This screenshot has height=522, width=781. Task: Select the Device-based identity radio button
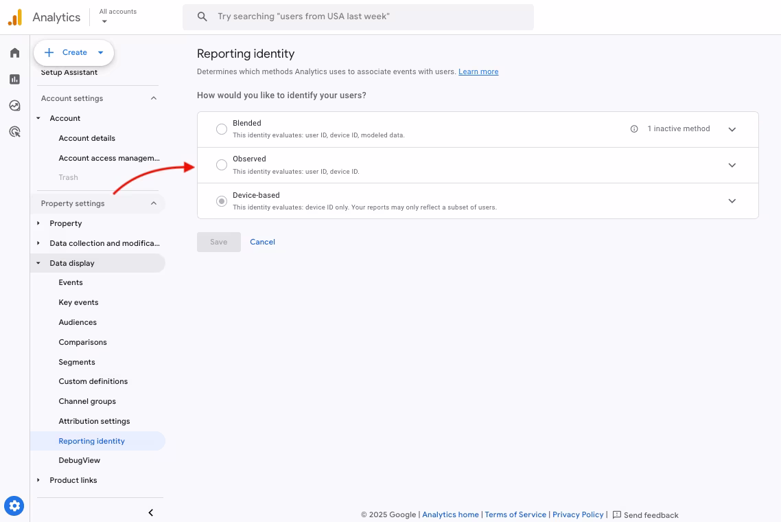pos(222,201)
